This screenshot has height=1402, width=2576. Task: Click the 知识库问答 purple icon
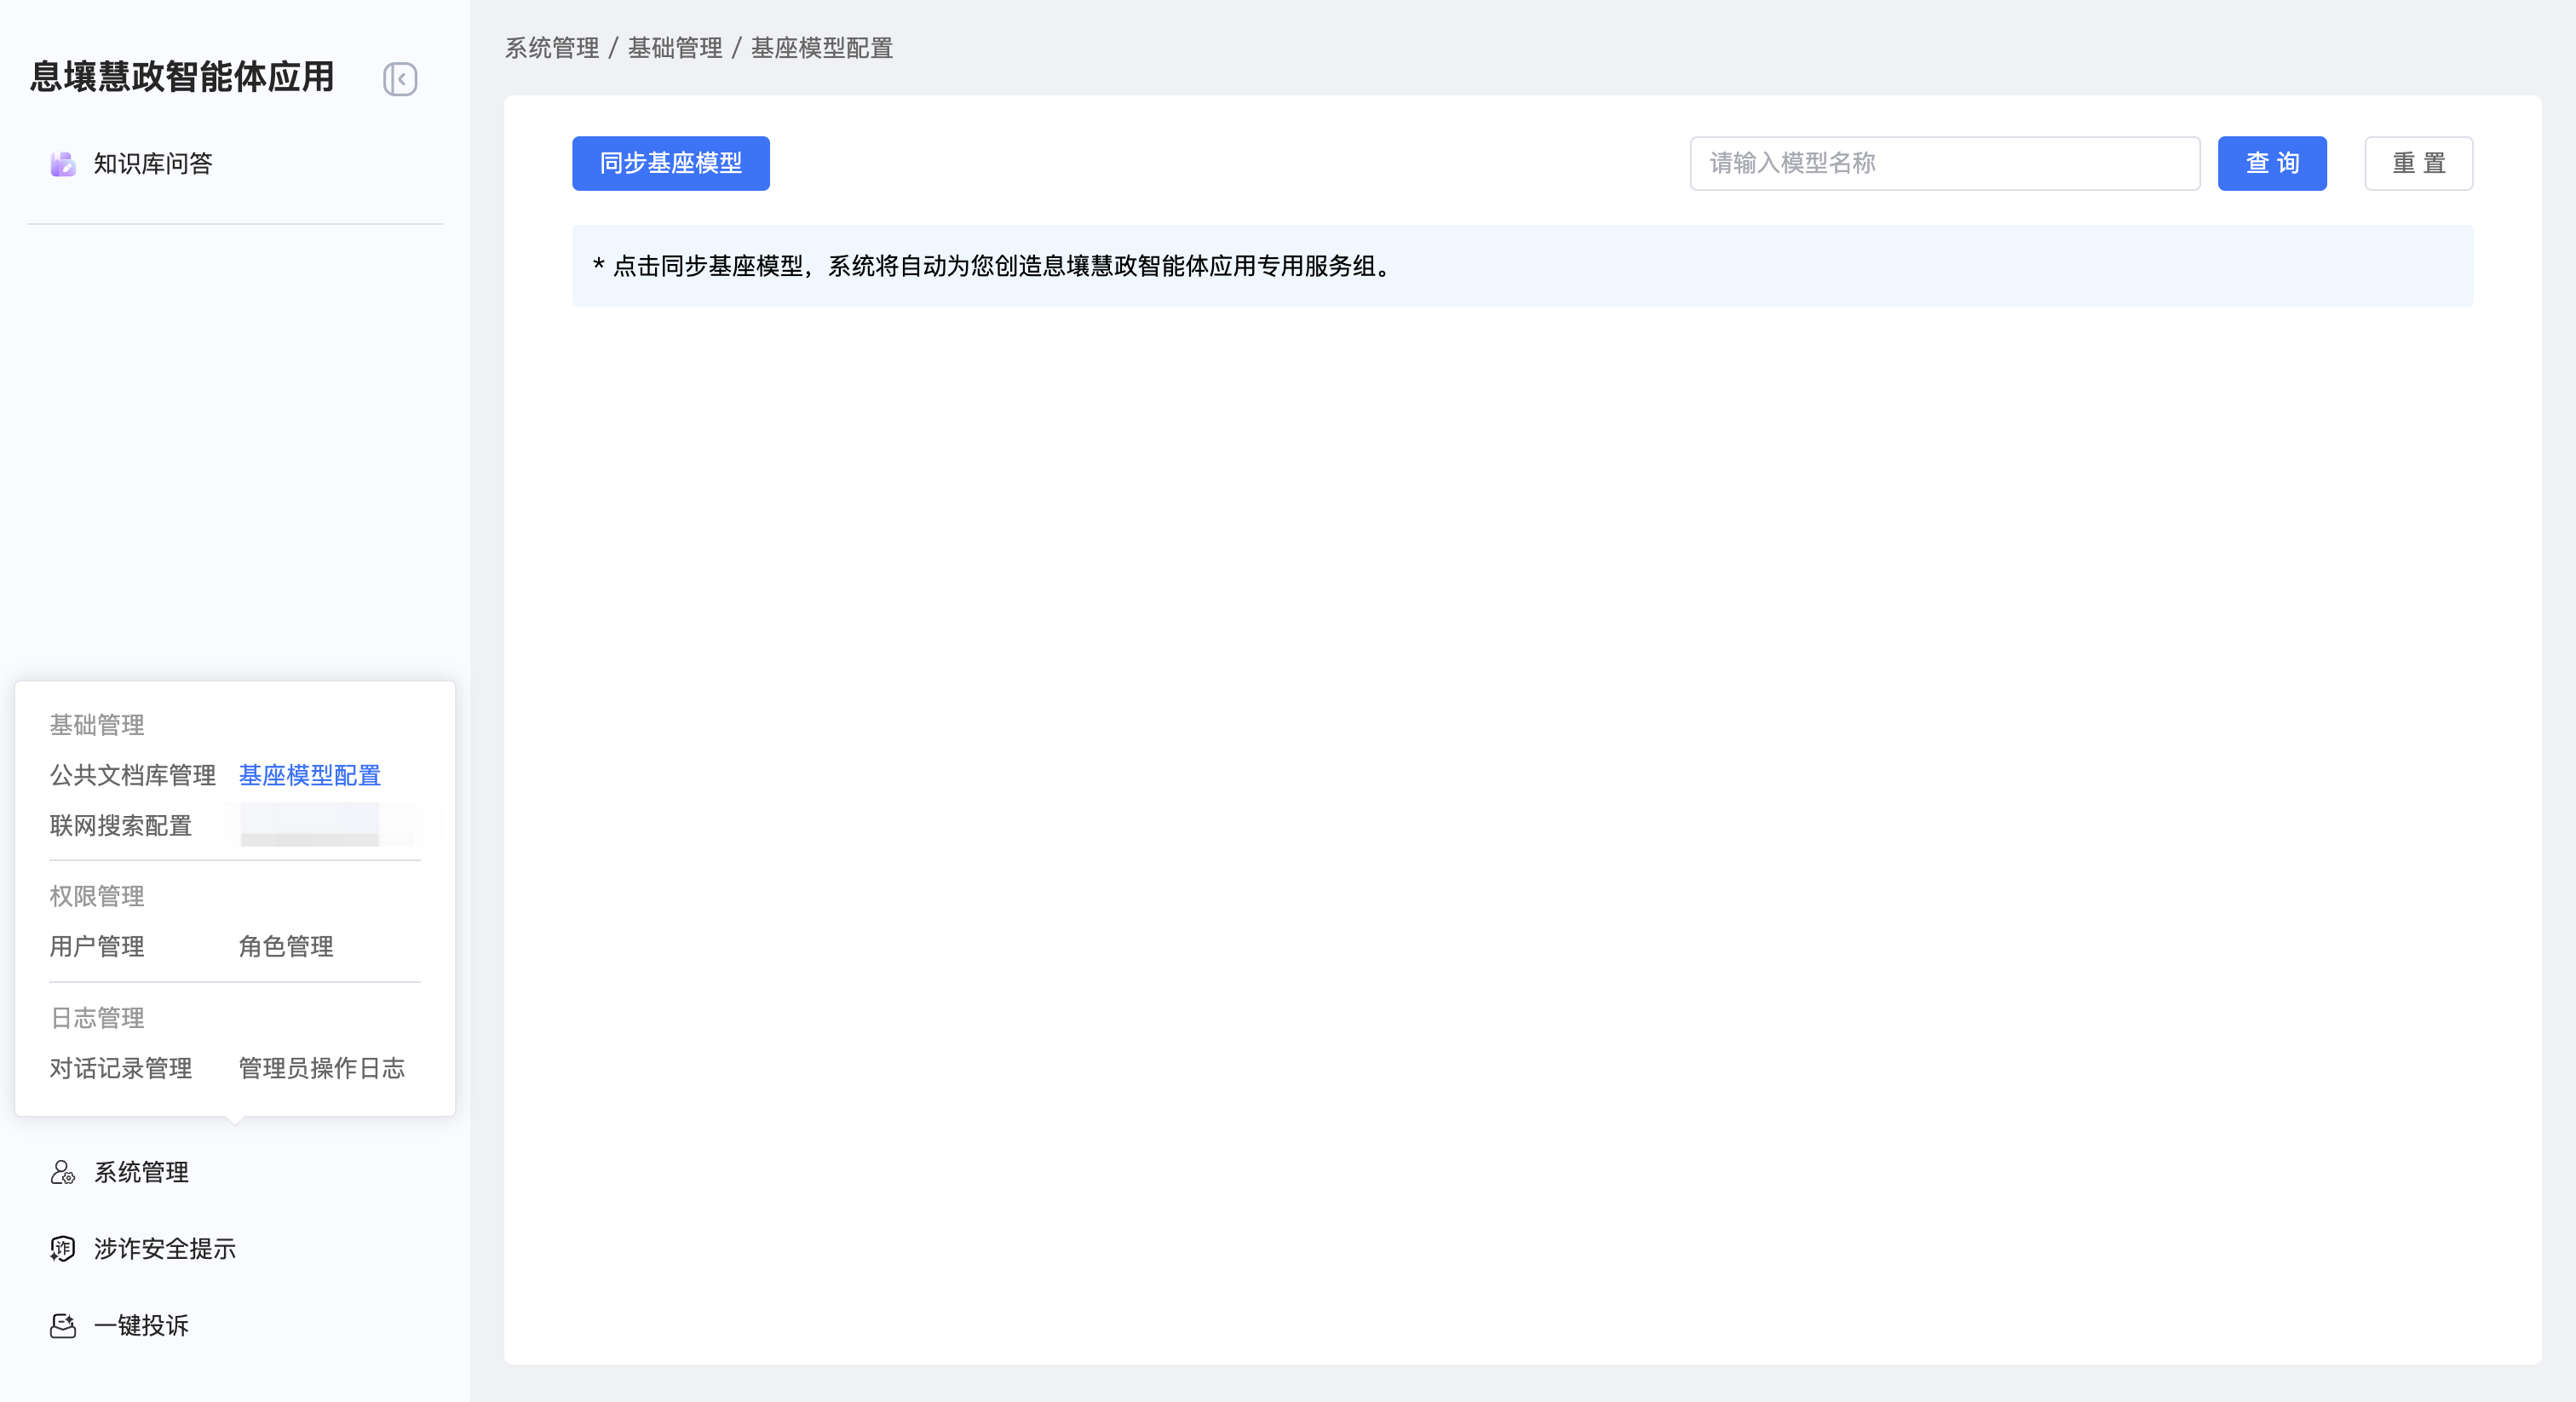click(63, 164)
